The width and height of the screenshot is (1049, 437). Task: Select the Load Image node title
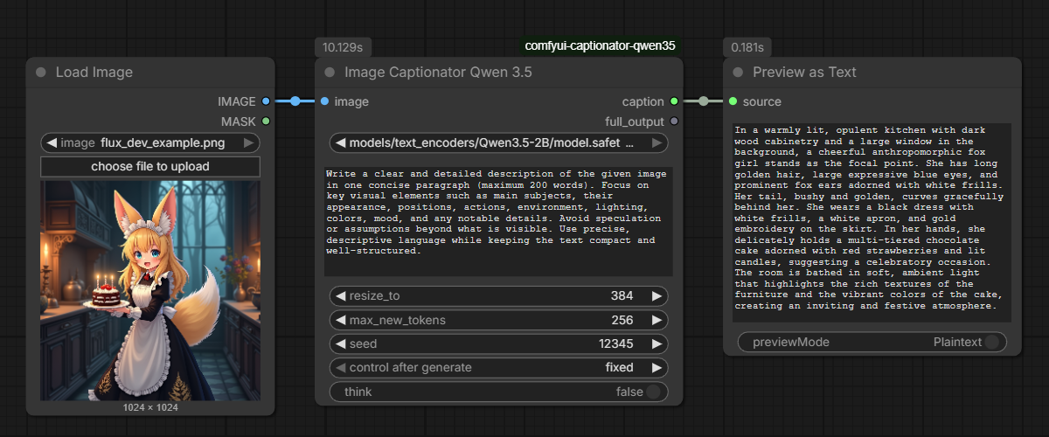94,73
